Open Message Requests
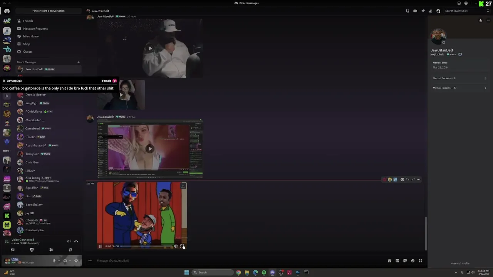 pyautogui.click(x=49, y=28)
